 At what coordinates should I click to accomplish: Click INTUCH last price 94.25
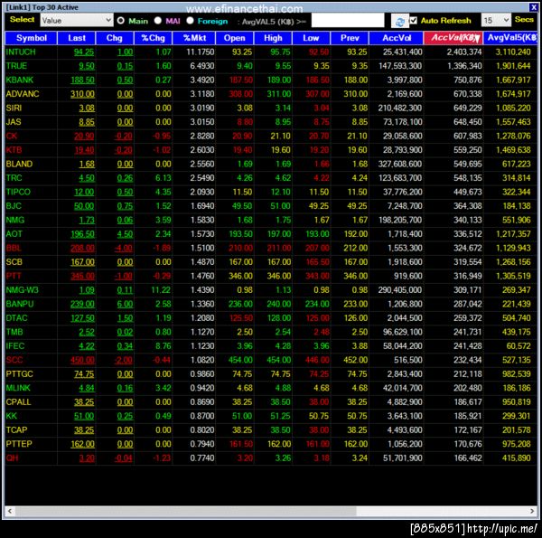click(84, 52)
